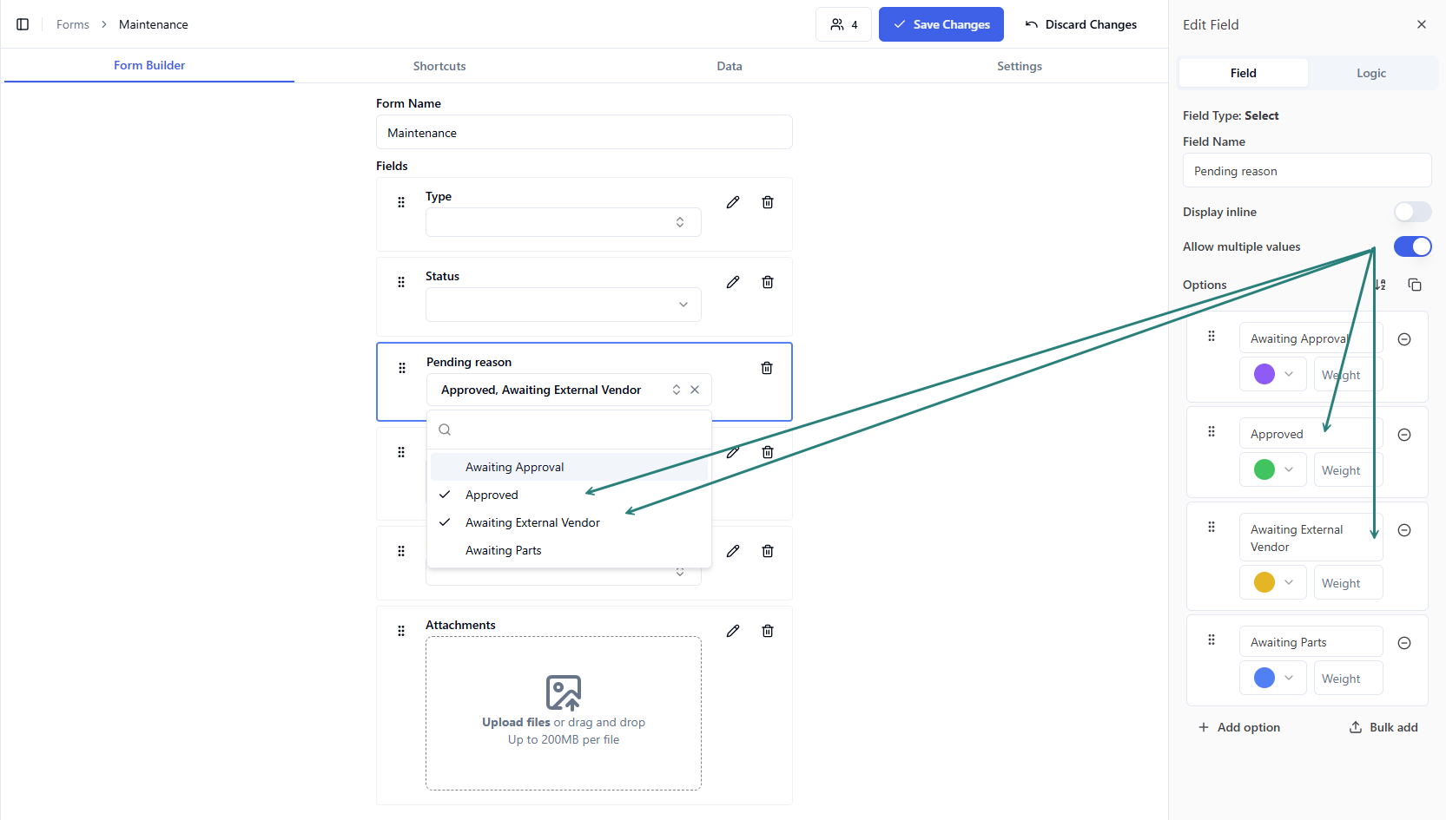Expand color dropdown for Awaiting Approval

pos(1289,374)
